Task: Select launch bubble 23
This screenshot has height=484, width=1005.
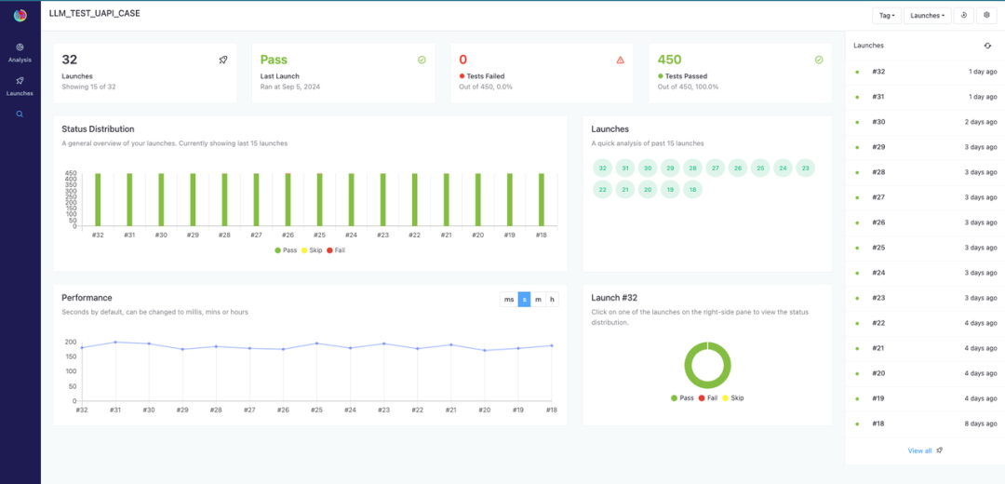Action: tap(805, 168)
